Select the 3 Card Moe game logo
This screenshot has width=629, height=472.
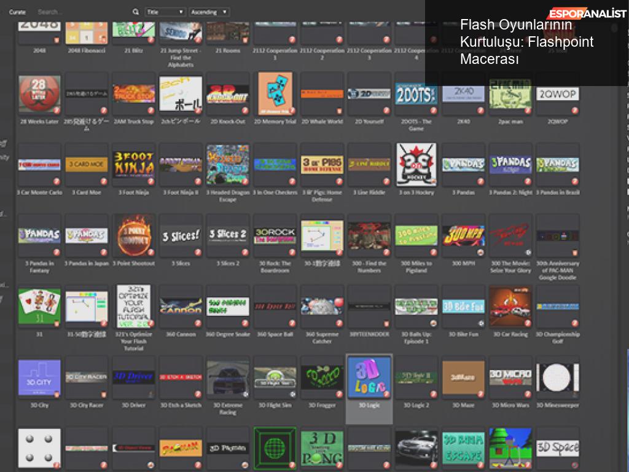(87, 165)
